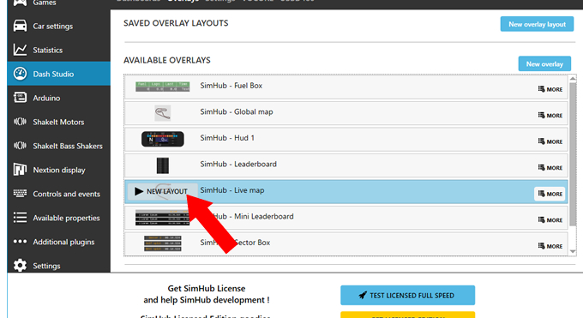This screenshot has height=318, width=583.
Task: Show the Available properties list
Action: [59, 218]
